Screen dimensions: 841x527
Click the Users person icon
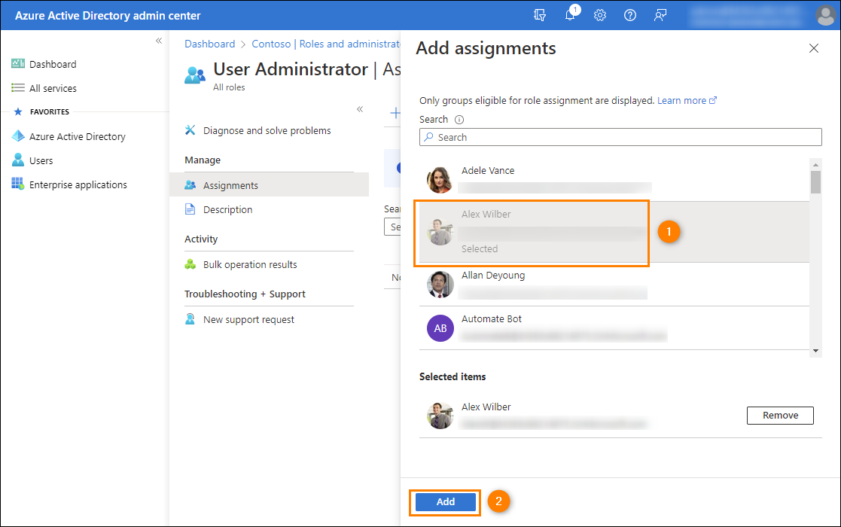coord(18,160)
